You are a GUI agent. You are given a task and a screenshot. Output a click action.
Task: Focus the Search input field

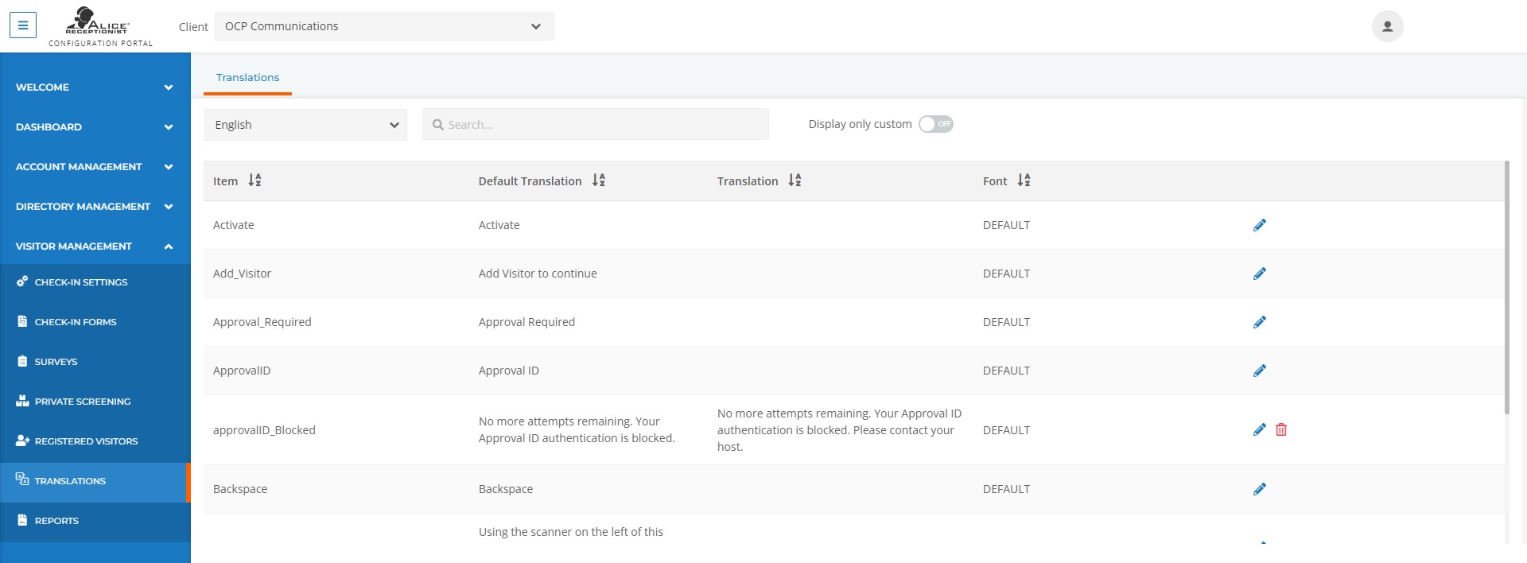click(595, 125)
